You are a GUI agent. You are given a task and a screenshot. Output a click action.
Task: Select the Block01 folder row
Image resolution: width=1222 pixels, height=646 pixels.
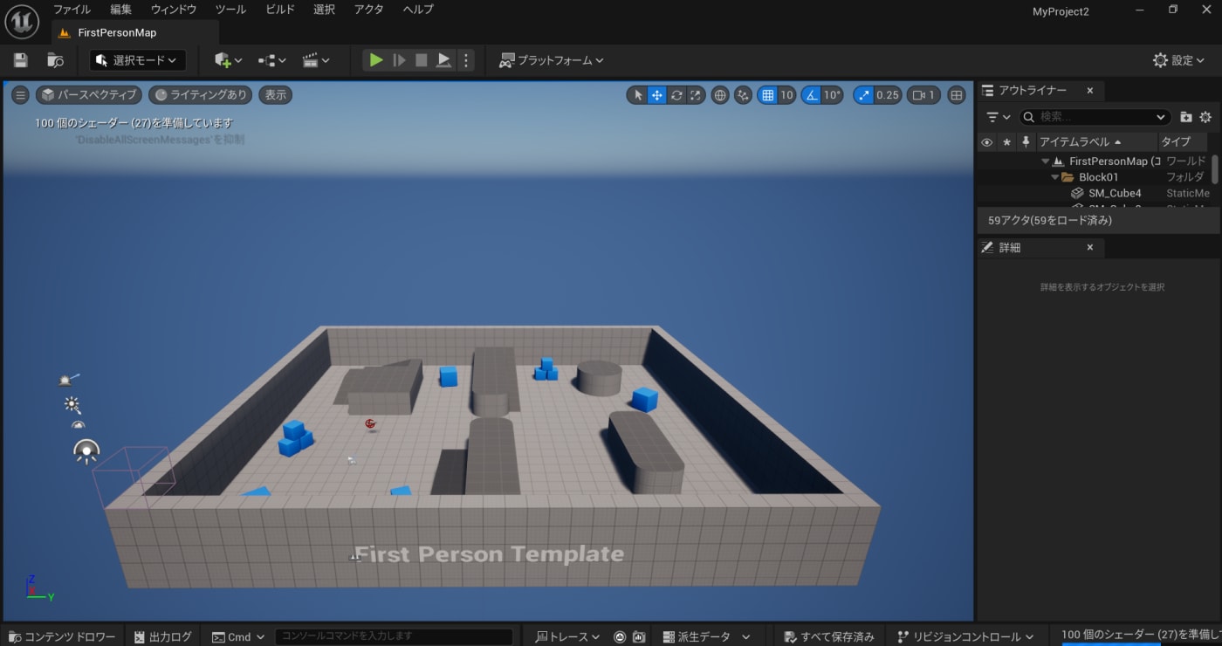[x=1094, y=177]
